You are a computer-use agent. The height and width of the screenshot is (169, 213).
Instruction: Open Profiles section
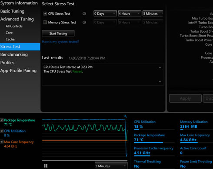[7, 63]
